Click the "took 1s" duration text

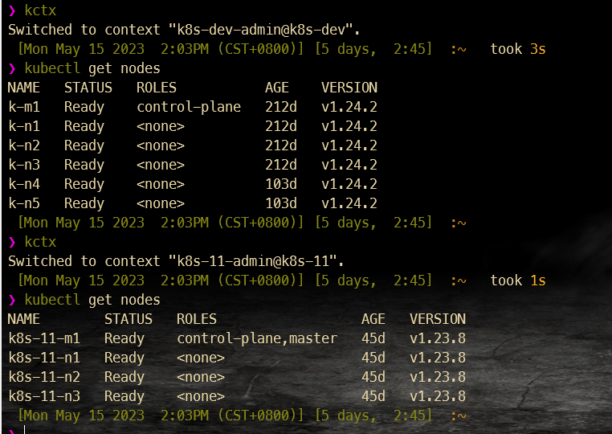point(518,280)
